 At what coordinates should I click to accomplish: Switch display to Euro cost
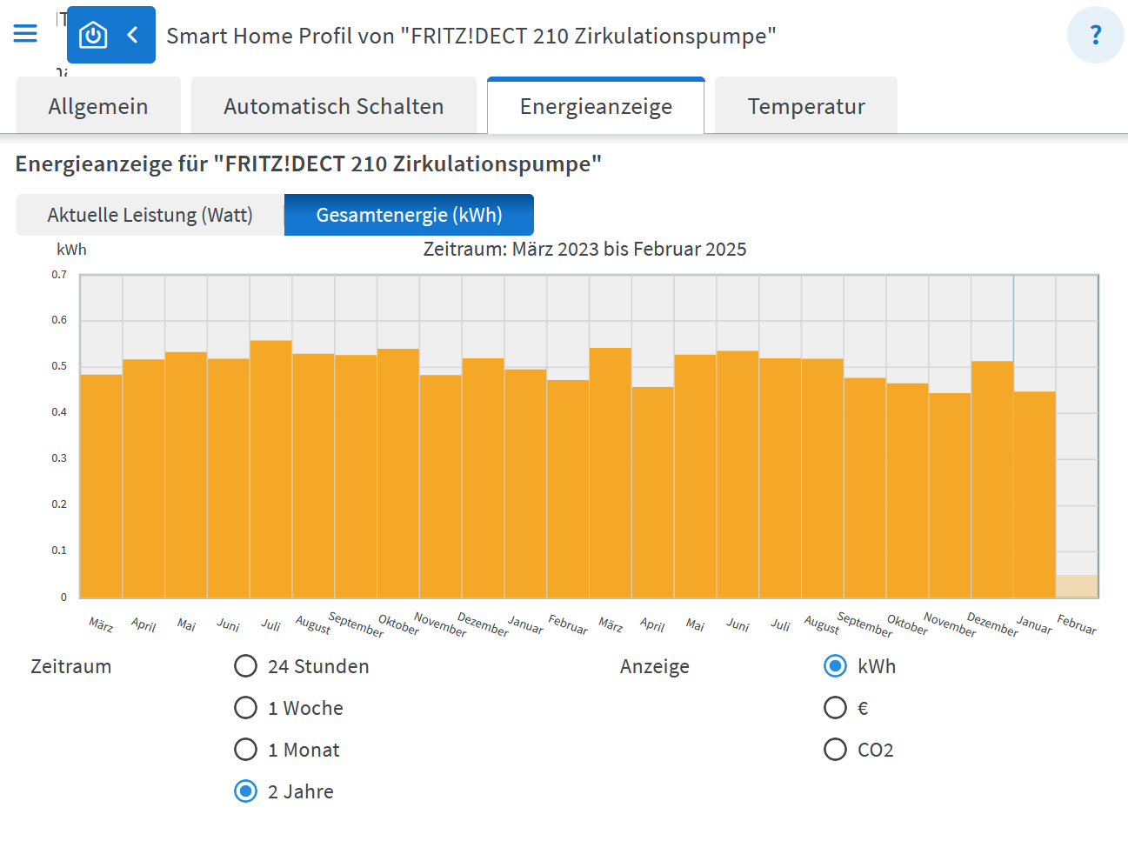coord(835,708)
